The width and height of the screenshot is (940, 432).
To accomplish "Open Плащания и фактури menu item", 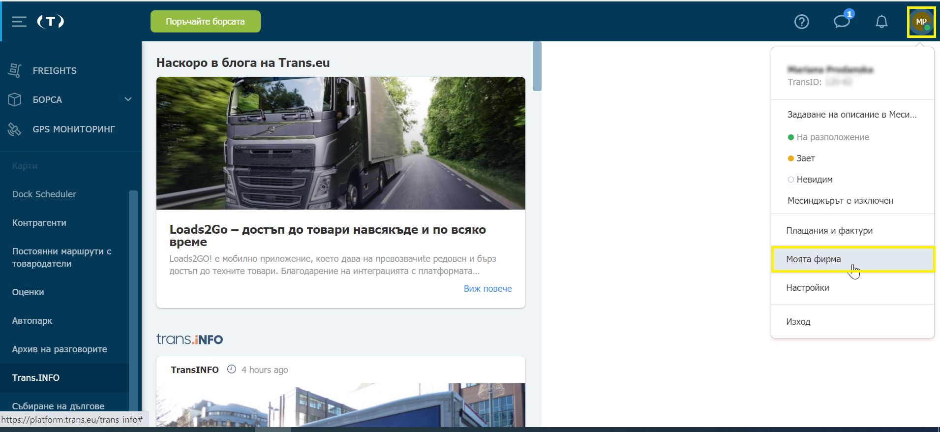I will pos(852,231).
